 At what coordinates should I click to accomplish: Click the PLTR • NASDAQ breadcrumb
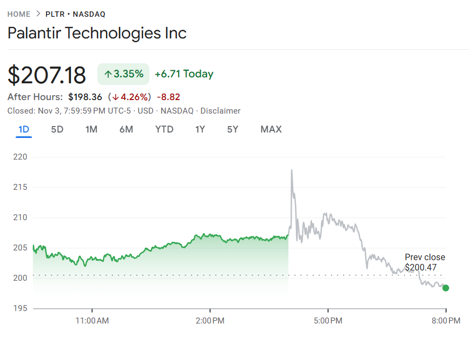coord(75,14)
